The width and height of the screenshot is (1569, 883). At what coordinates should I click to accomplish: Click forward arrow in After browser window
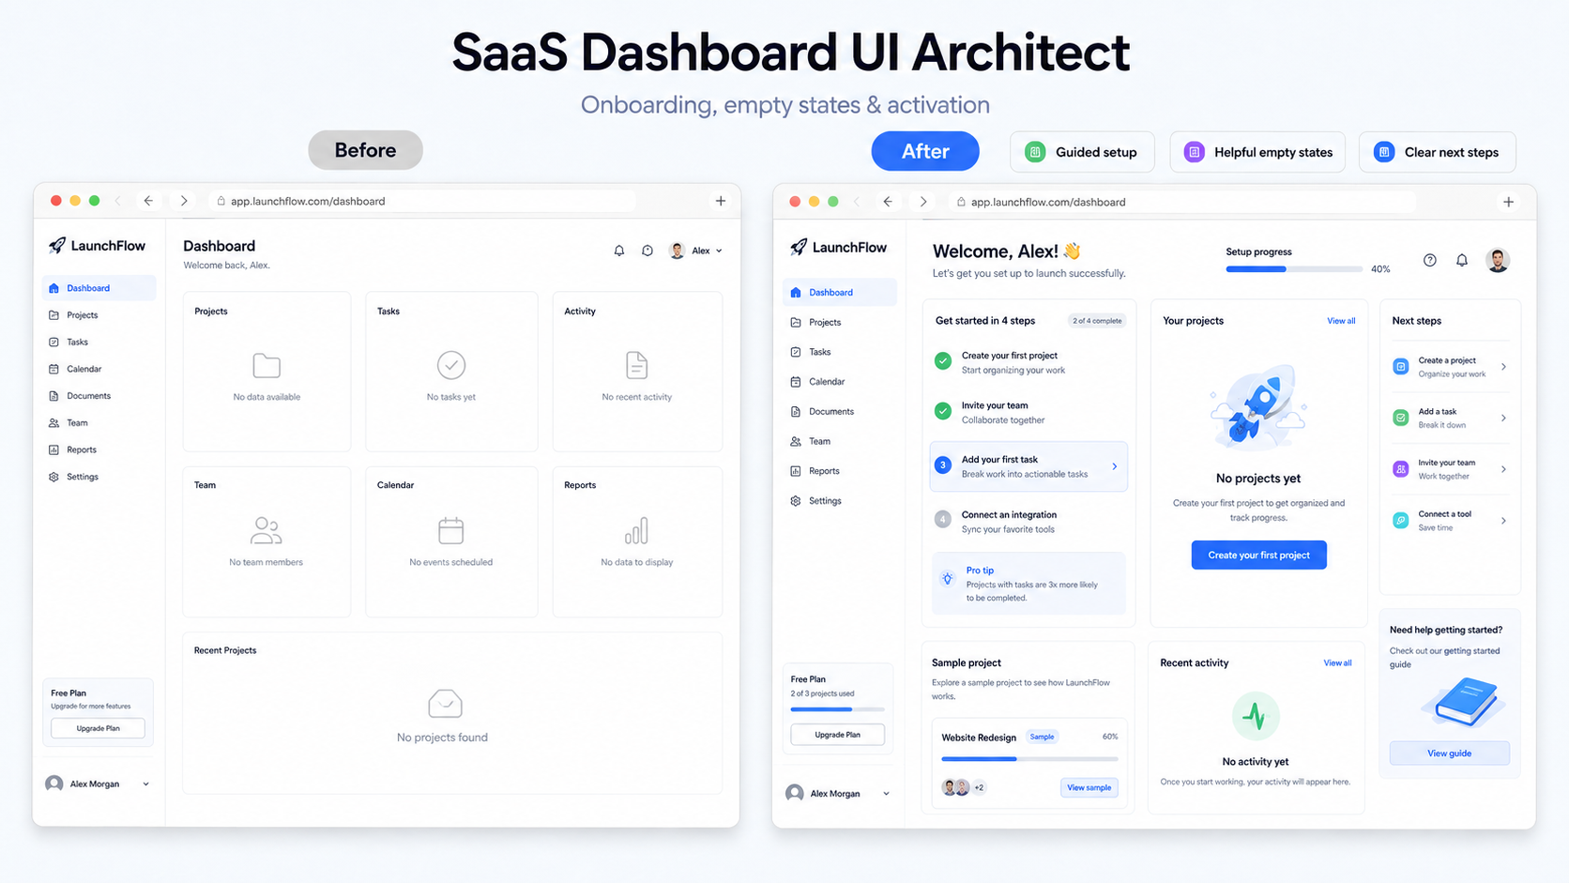click(923, 202)
